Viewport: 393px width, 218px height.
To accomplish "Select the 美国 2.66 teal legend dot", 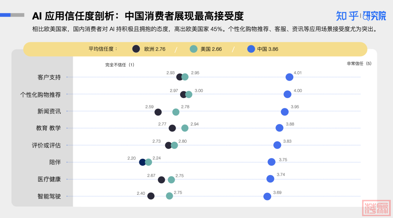I will click(x=194, y=49).
